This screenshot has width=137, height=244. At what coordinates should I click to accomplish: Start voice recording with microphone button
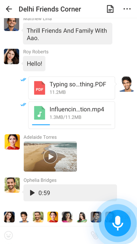[x=118, y=223]
